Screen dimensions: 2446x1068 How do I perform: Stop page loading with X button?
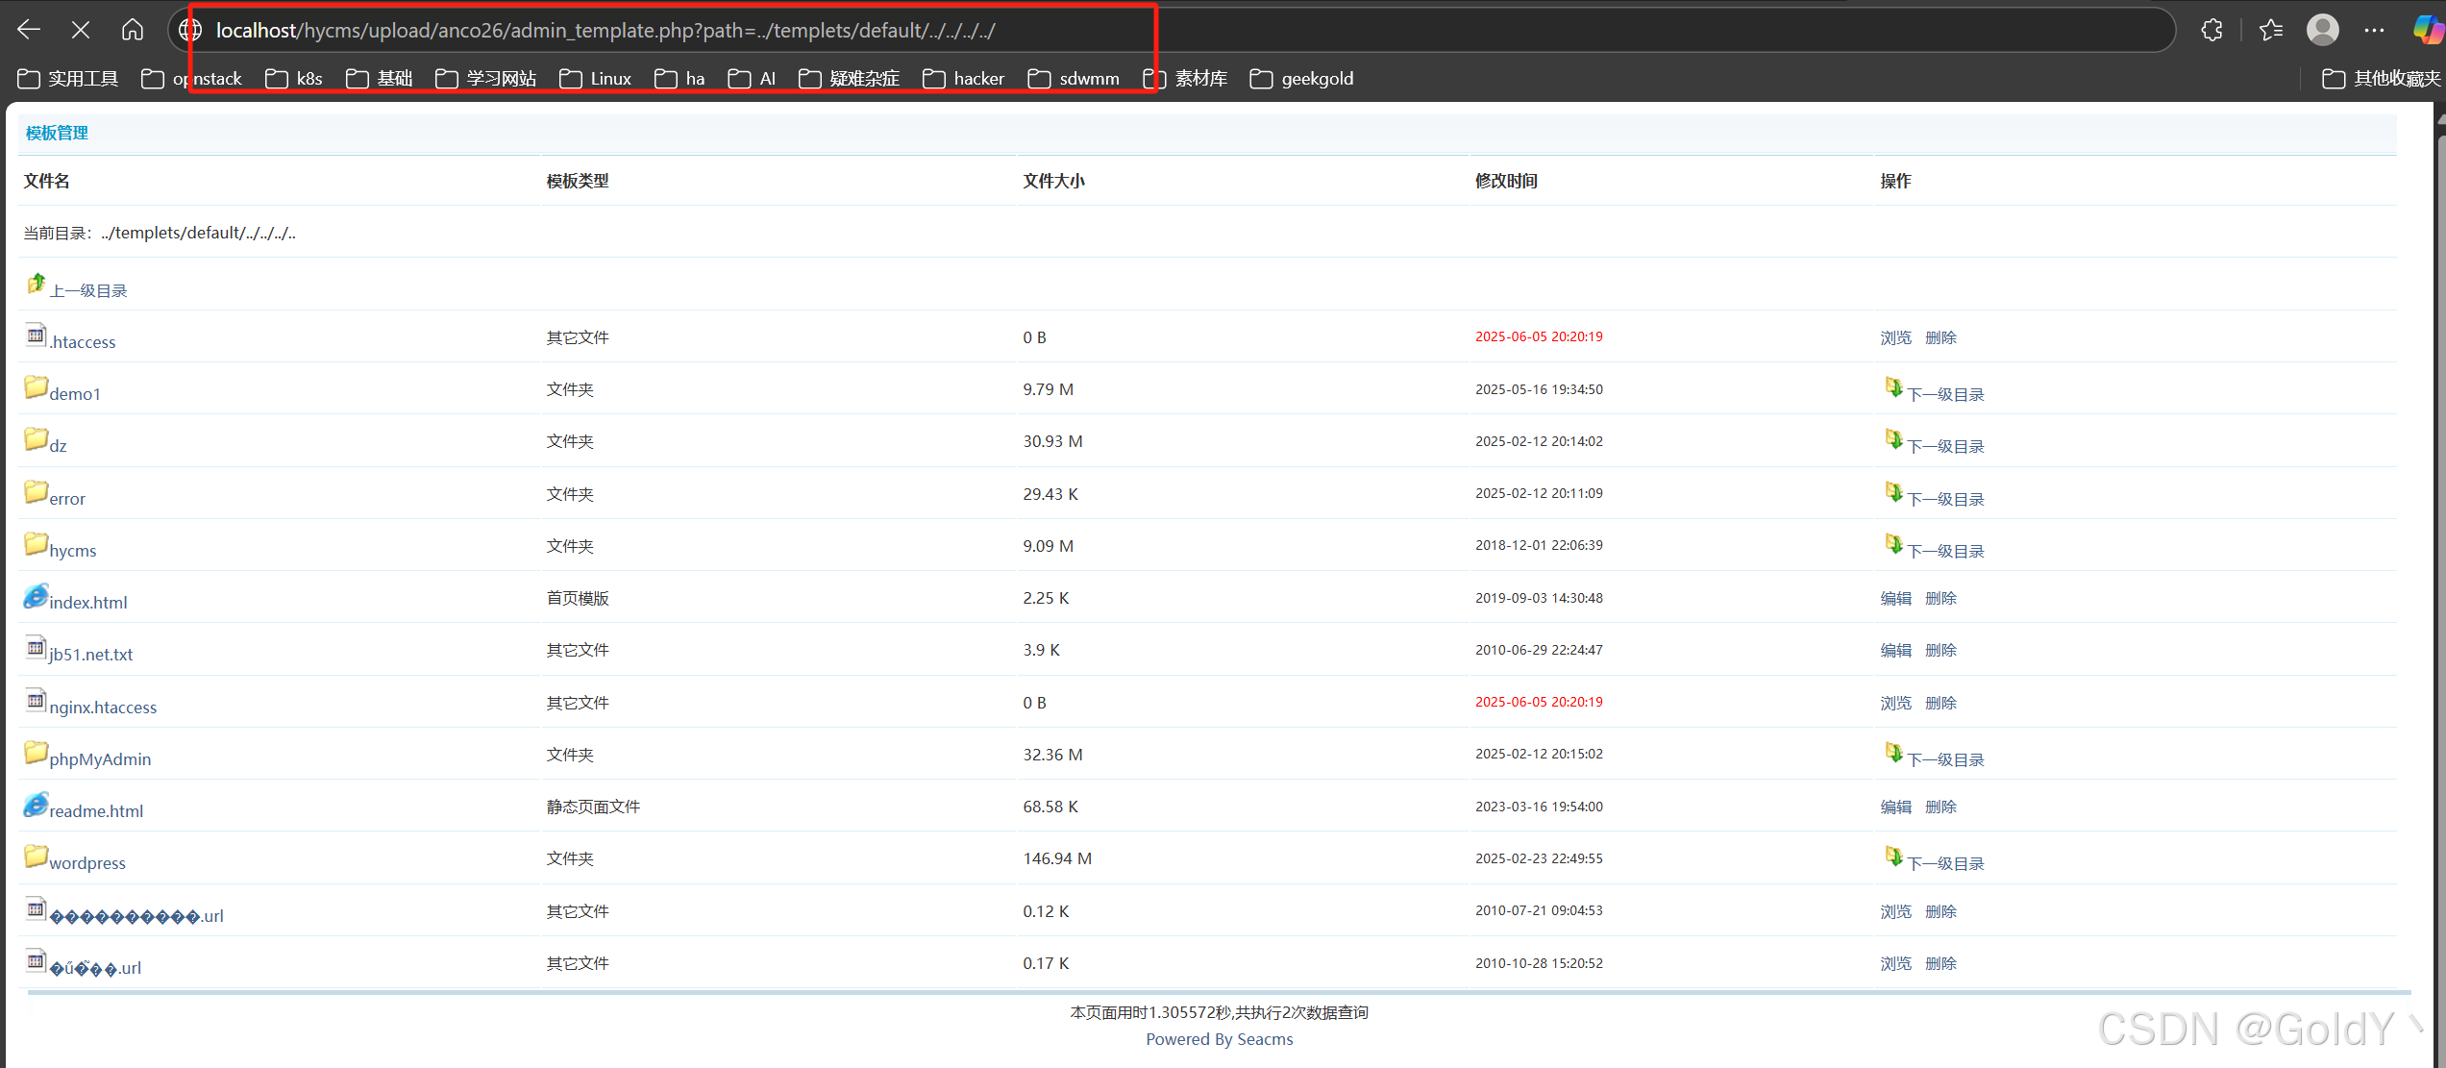(x=81, y=30)
